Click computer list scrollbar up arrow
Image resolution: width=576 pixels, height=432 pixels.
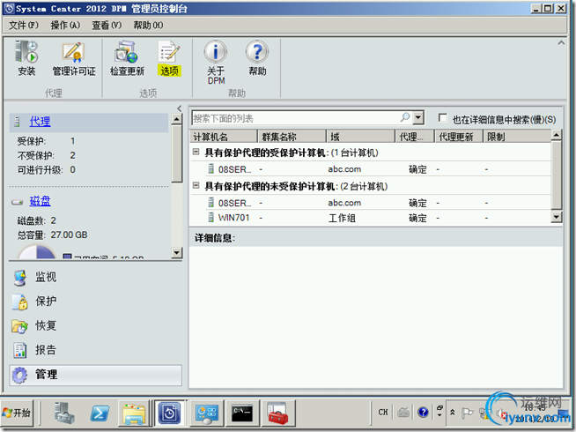556,135
